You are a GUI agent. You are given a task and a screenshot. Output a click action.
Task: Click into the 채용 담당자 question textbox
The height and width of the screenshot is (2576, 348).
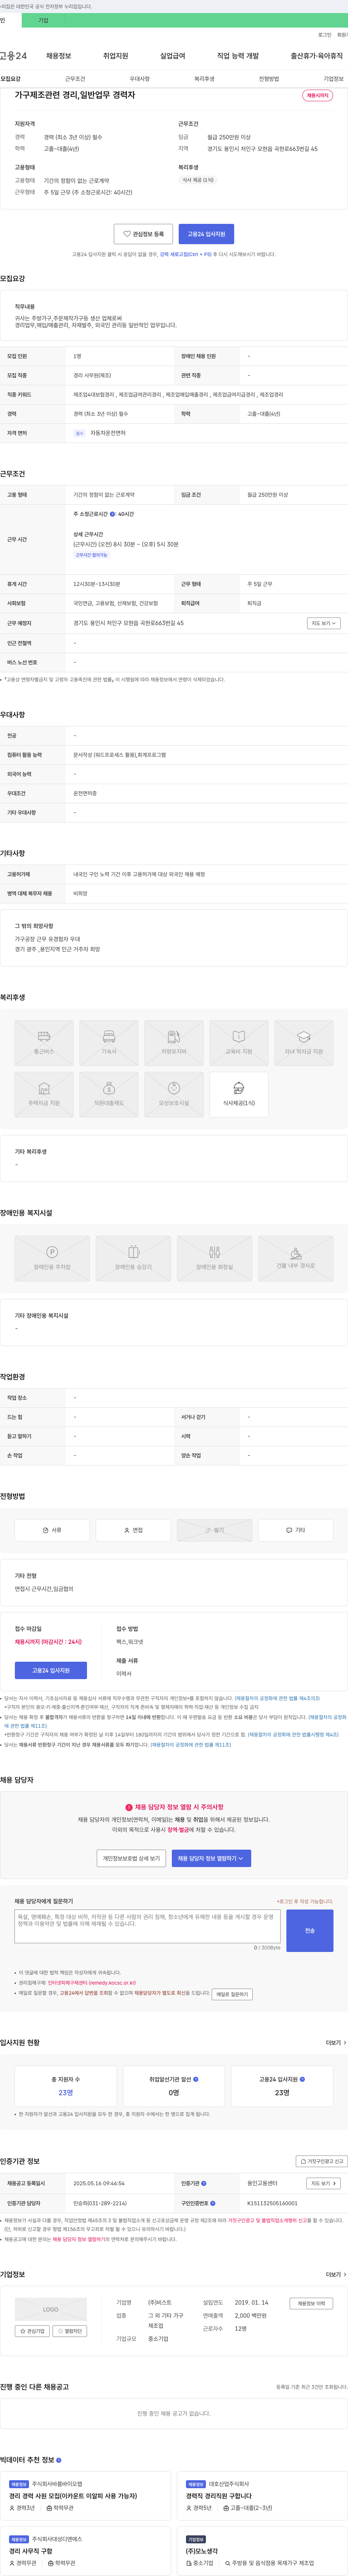147,1926
